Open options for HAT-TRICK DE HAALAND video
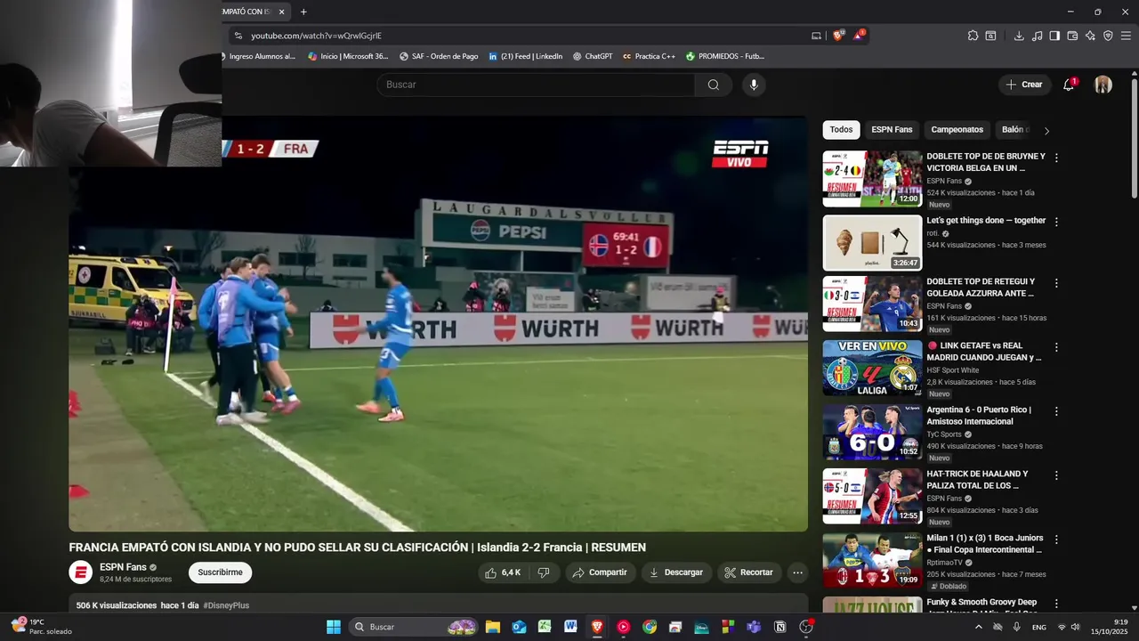Image resolution: width=1139 pixels, height=641 pixels. point(1056,475)
